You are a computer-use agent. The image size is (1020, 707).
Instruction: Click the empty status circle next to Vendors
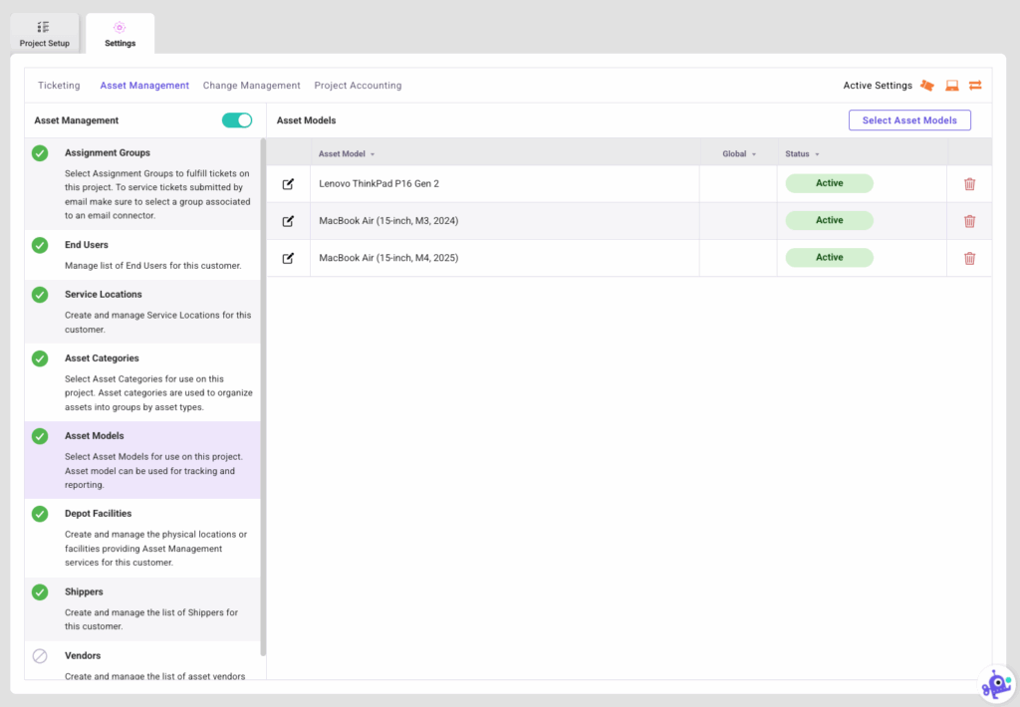40,655
